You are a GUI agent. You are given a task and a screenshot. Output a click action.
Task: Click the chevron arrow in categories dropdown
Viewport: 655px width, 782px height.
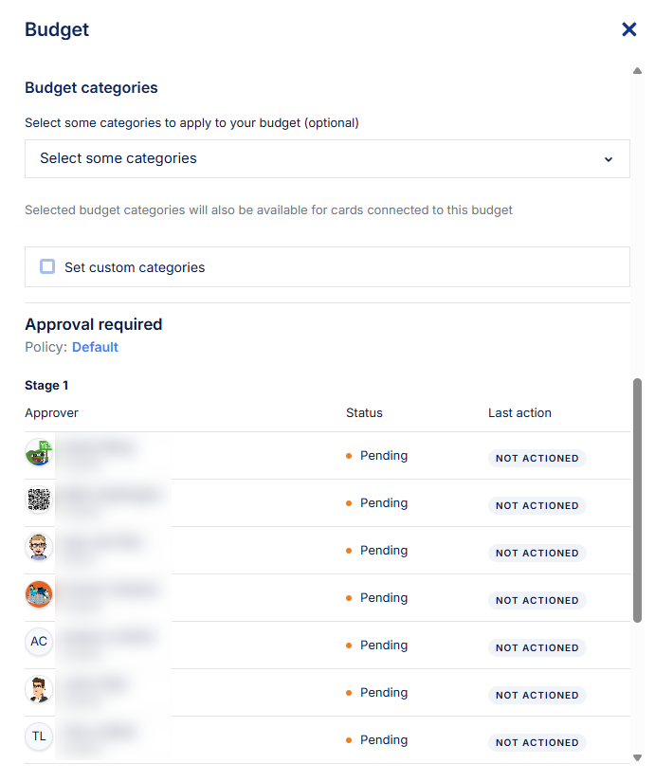609,159
